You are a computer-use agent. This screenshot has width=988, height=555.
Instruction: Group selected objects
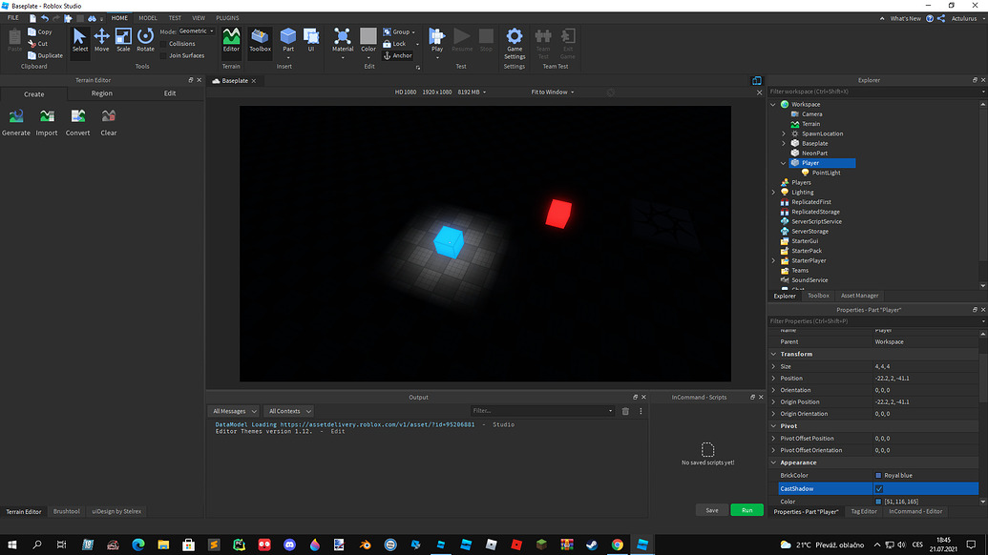tap(399, 31)
